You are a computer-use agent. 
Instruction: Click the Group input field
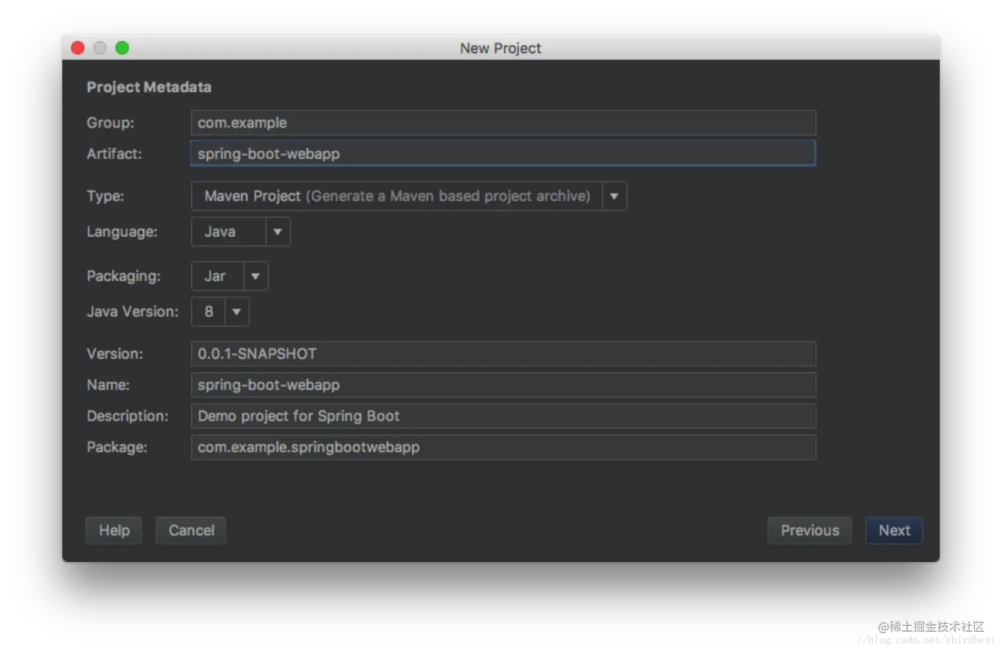coord(503,123)
